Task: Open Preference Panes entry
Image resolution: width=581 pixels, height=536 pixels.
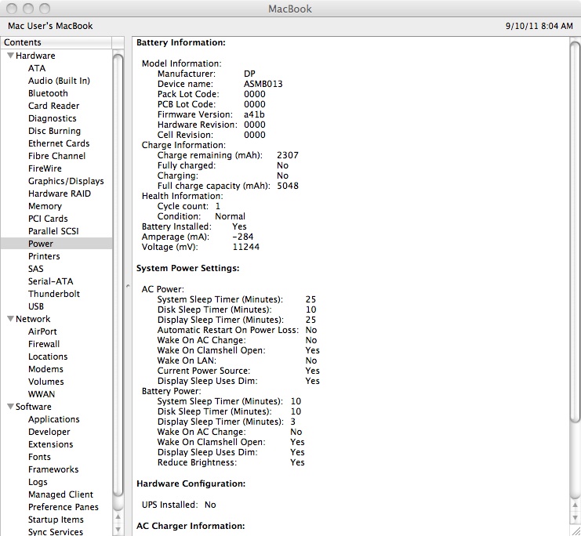Action: pyautogui.click(x=64, y=507)
